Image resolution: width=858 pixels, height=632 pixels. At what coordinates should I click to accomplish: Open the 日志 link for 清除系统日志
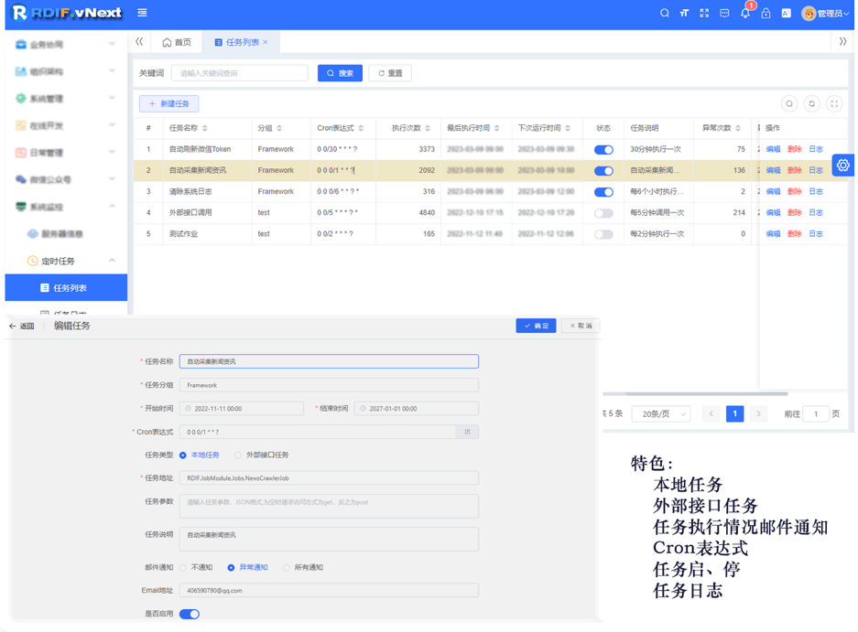815,191
